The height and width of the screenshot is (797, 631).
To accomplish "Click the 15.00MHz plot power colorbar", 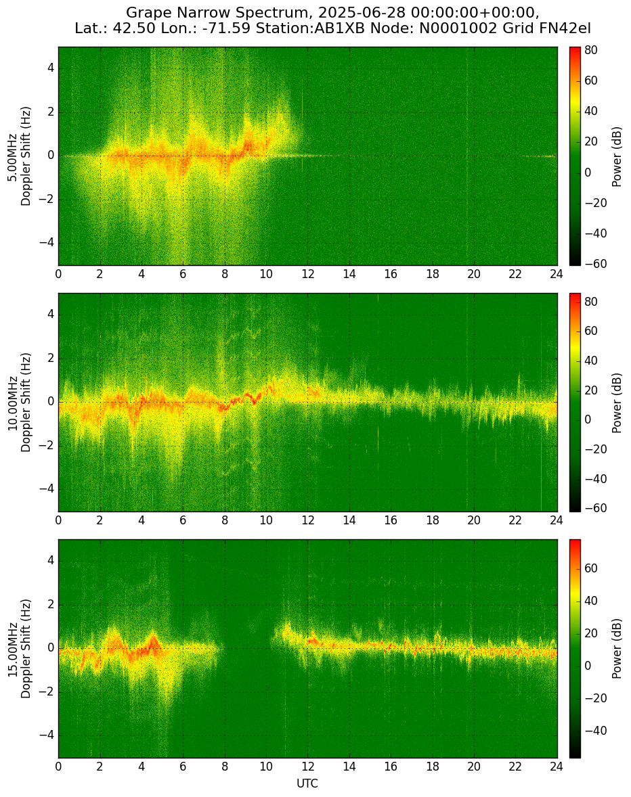I will click(x=575, y=649).
